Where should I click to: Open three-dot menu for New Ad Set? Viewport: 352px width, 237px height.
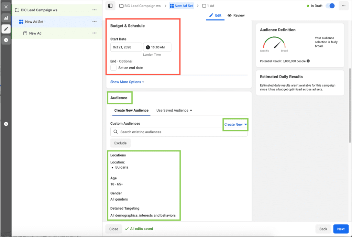click(95, 22)
